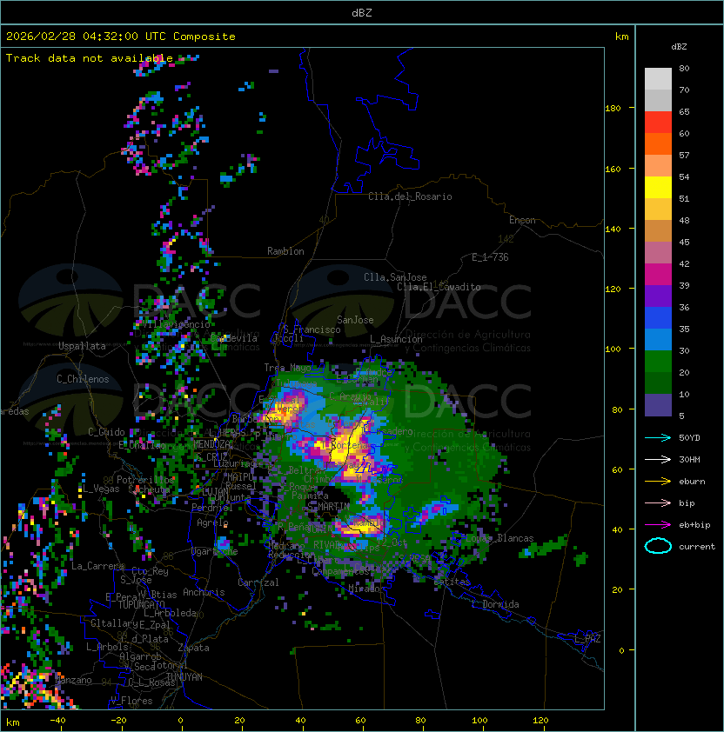Click the 'L_Asuncion' map label
The width and height of the screenshot is (724, 732).
[x=396, y=339]
